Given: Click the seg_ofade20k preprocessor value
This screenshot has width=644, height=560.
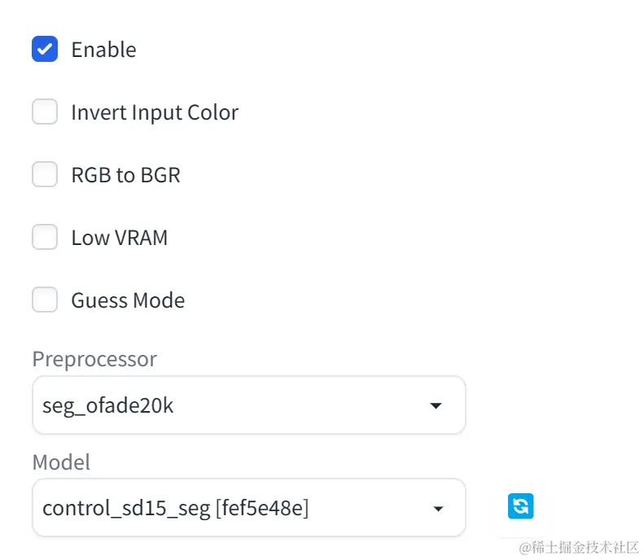Looking at the screenshot, I should [108, 405].
